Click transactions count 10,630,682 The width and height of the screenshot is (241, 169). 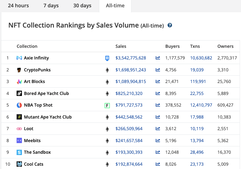[201, 58]
